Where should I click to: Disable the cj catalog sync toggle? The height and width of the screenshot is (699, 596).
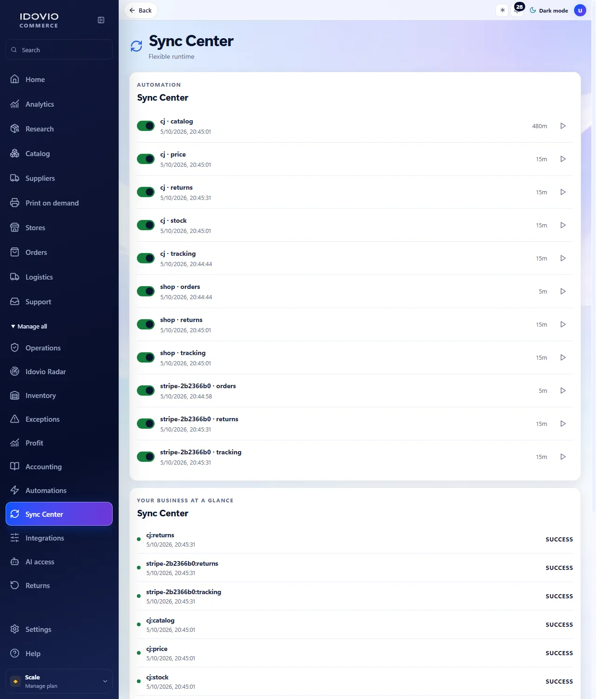[x=146, y=126]
